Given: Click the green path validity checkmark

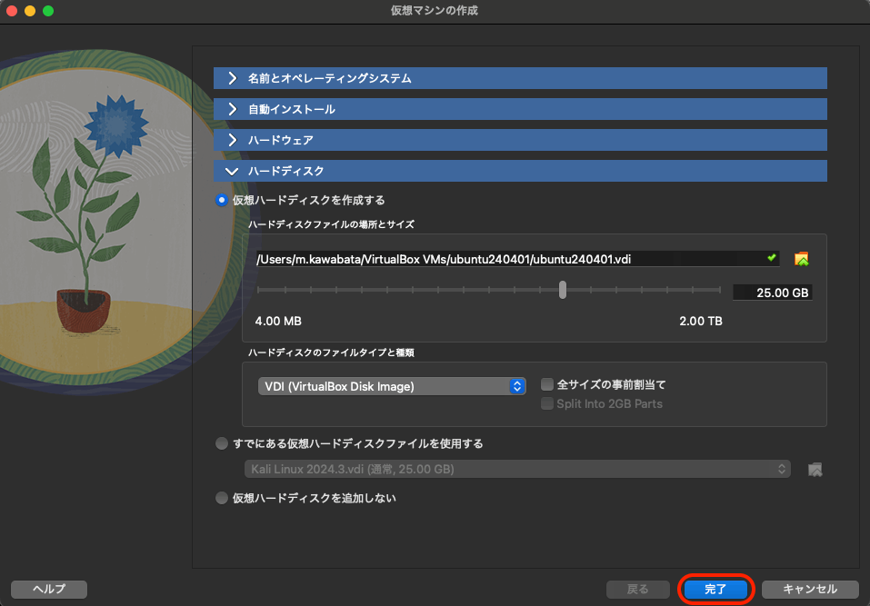Looking at the screenshot, I should click(x=771, y=258).
